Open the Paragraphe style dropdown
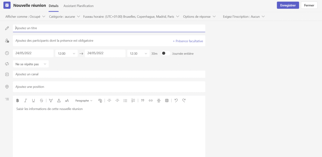The height and width of the screenshot is (157, 322). tap(84, 101)
